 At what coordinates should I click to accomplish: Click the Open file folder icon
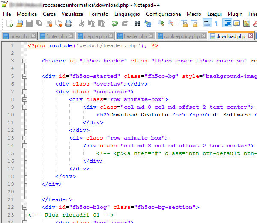click(19, 23)
